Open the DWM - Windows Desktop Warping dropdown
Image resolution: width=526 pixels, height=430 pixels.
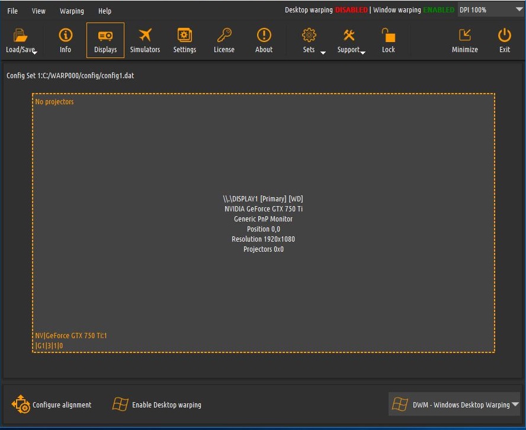(454, 404)
